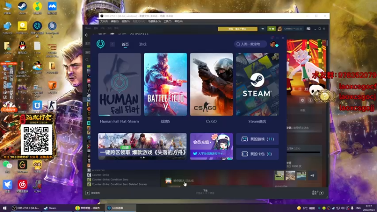377x212 pixels.
Task: Click the Steam back arrow
Action: pyautogui.click(x=87, y=35)
